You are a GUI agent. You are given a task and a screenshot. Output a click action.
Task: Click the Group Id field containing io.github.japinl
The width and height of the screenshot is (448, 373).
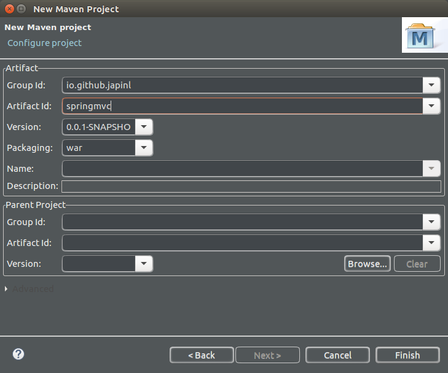point(242,85)
